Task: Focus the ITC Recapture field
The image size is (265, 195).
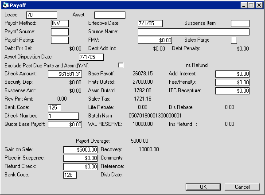Action: pos(232,91)
